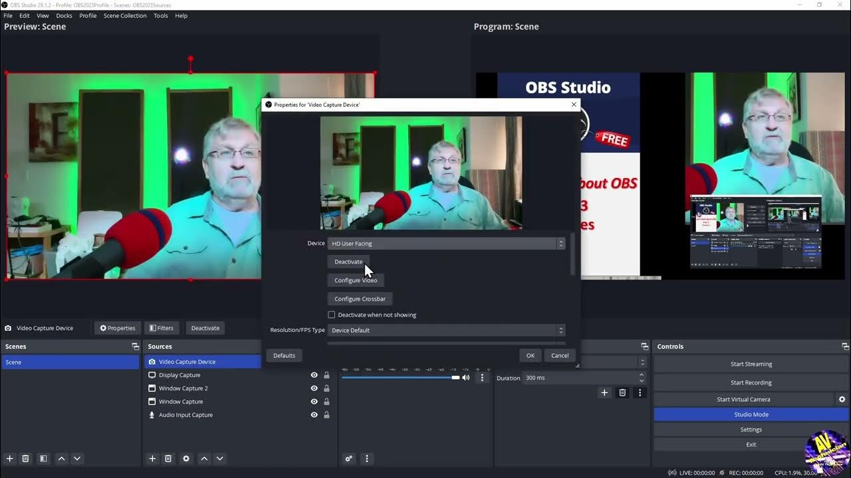The width and height of the screenshot is (851, 478).
Task: Enable Deactivate when not showing checkbox
Action: 331,314
